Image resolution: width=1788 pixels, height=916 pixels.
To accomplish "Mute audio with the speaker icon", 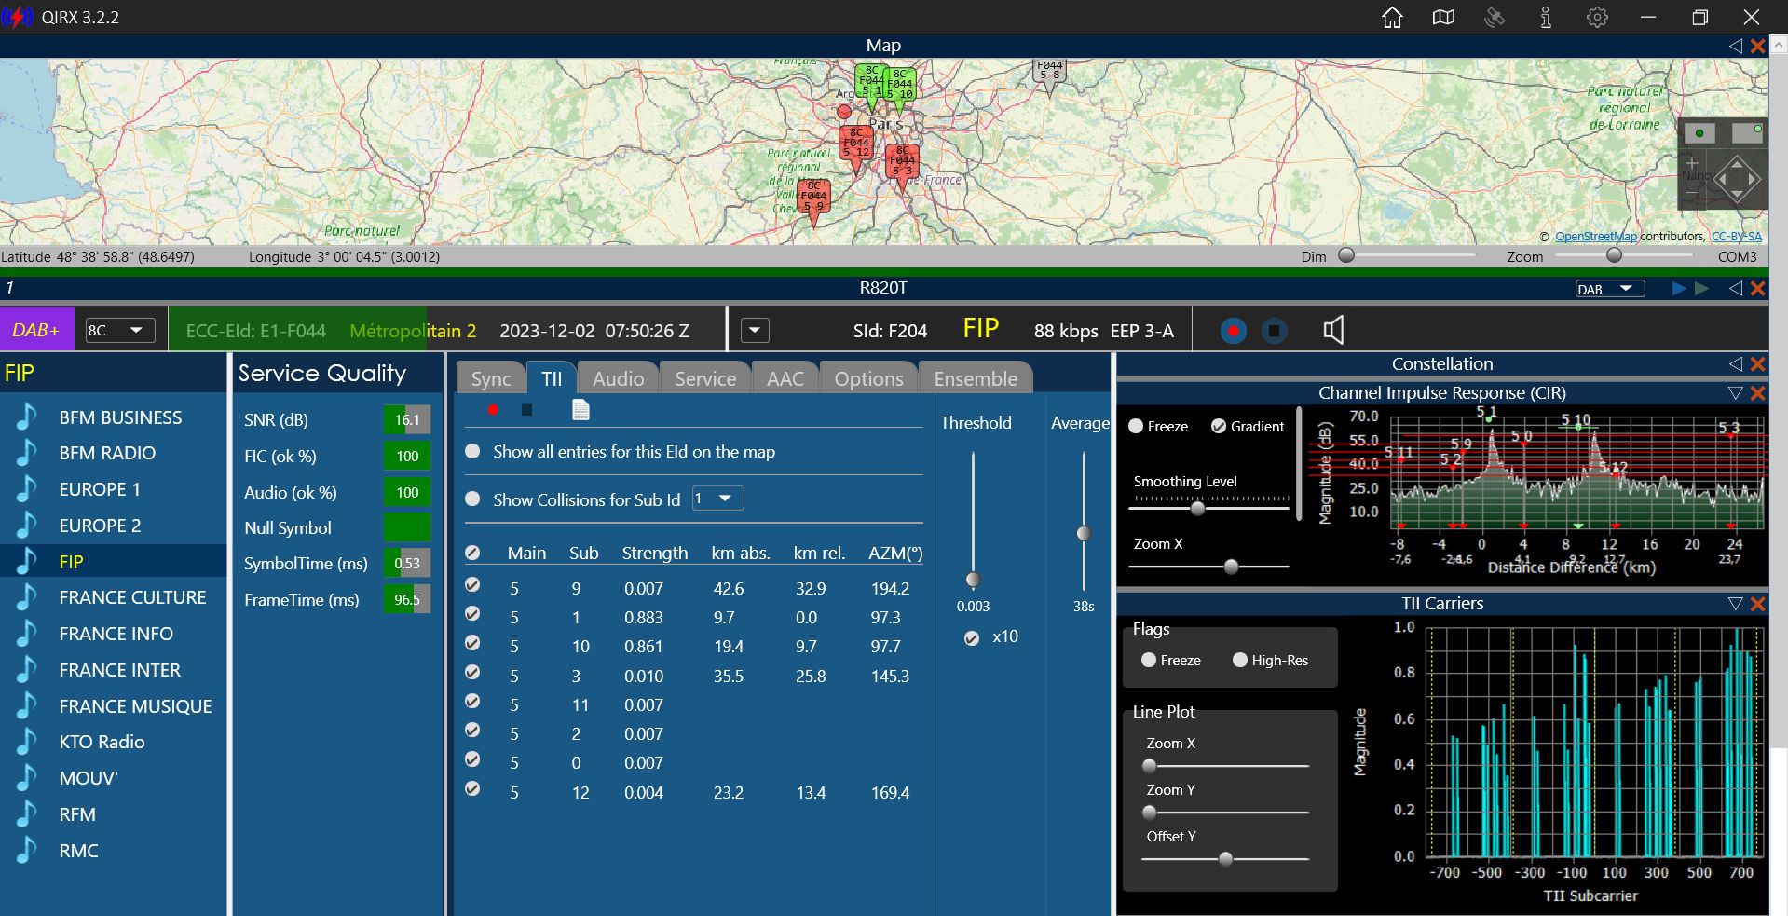I will tap(1333, 330).
